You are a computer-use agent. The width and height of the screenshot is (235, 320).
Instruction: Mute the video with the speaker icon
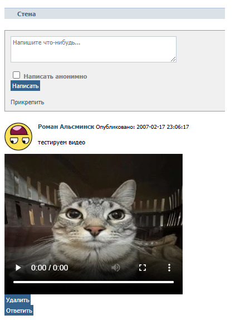pyautogui.click(x=116, y=268)
